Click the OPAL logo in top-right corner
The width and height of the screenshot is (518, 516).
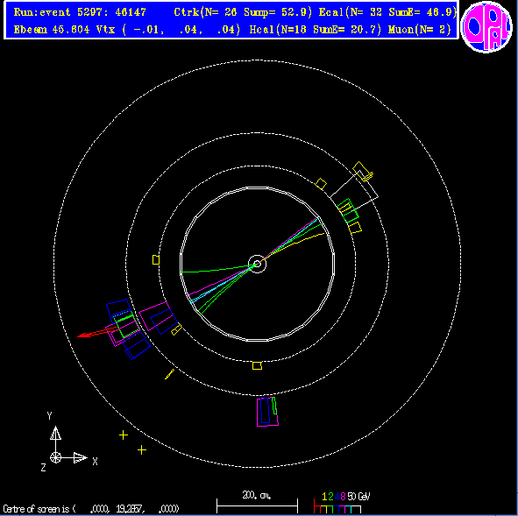pos(486,27)
